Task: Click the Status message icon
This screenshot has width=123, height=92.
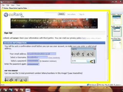Action: (x=3, y=8)
